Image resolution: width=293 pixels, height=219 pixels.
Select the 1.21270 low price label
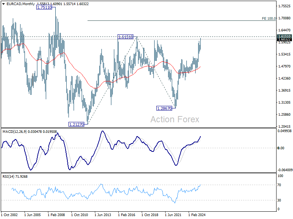pyautogui.click(x=77, y=124)
